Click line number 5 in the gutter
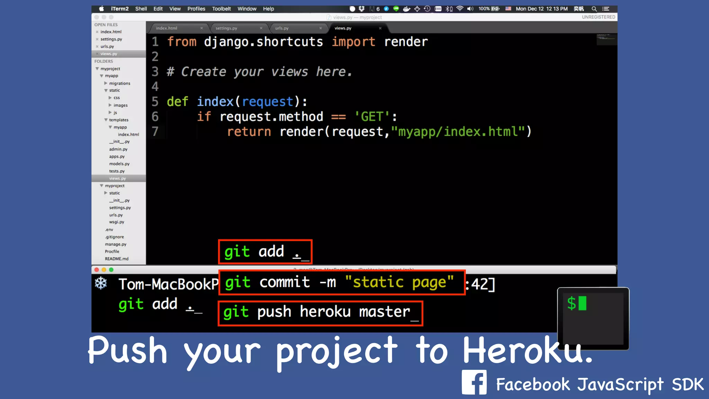Screen dimensions: 709x399 [x=155, y=101]
